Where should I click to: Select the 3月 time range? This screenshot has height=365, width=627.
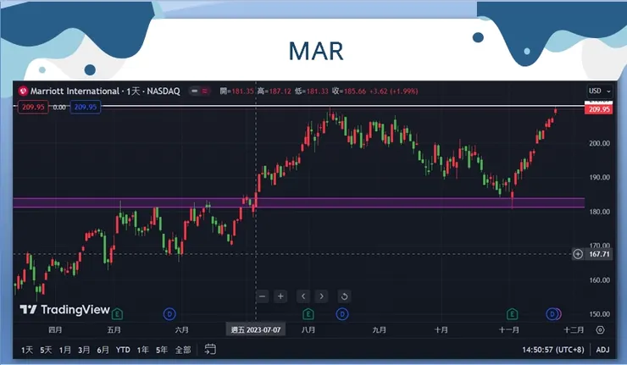point(84,350)
